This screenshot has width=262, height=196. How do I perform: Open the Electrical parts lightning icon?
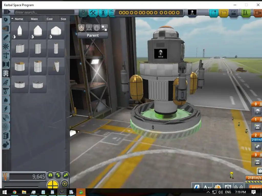(6, 109)
